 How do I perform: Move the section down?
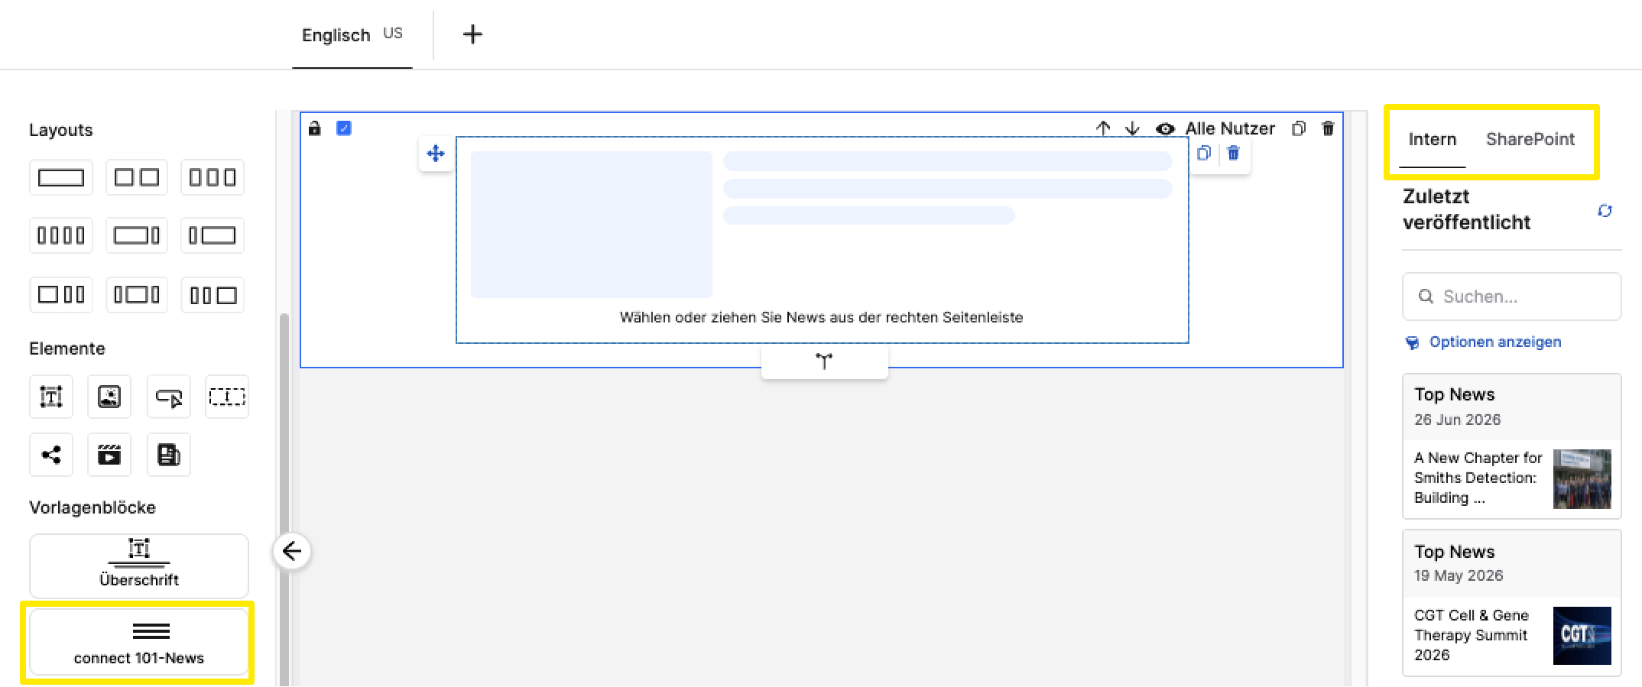pyautogui.click(x=1132, y=128)
